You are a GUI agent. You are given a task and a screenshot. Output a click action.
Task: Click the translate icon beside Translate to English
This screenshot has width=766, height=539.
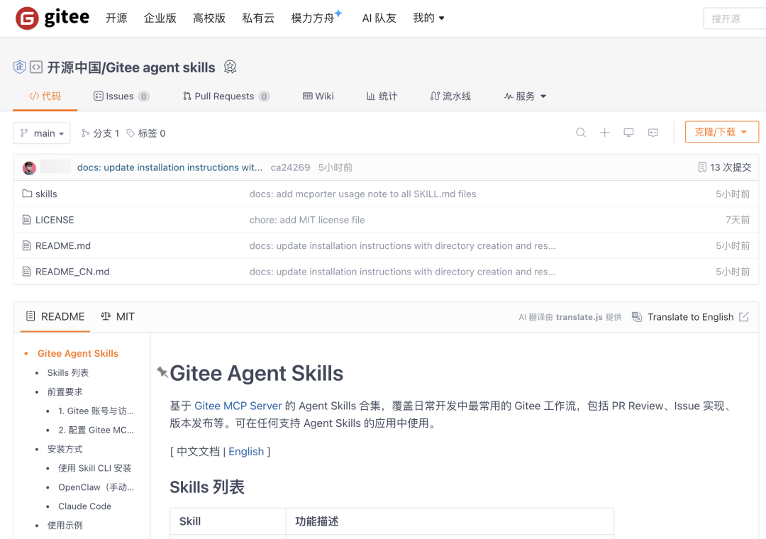[636, 316]
